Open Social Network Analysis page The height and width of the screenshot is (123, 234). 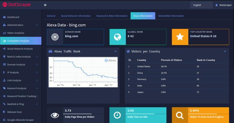[21, 49]
